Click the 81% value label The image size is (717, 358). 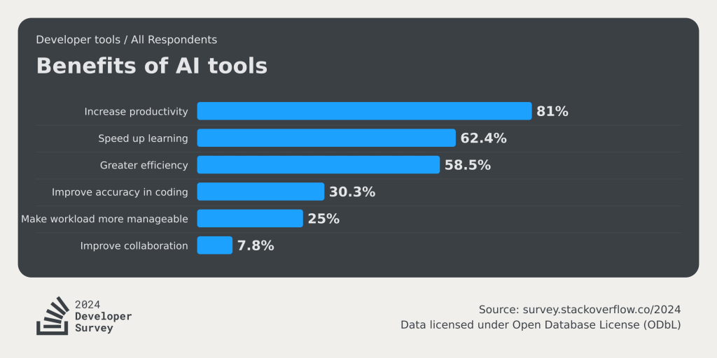(552, 111)
